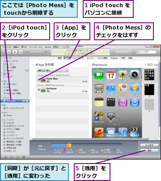Viewport: 161px width, 181px height.
Task: Click the eject icon next to iPod touch
Action: click(27, 101)
